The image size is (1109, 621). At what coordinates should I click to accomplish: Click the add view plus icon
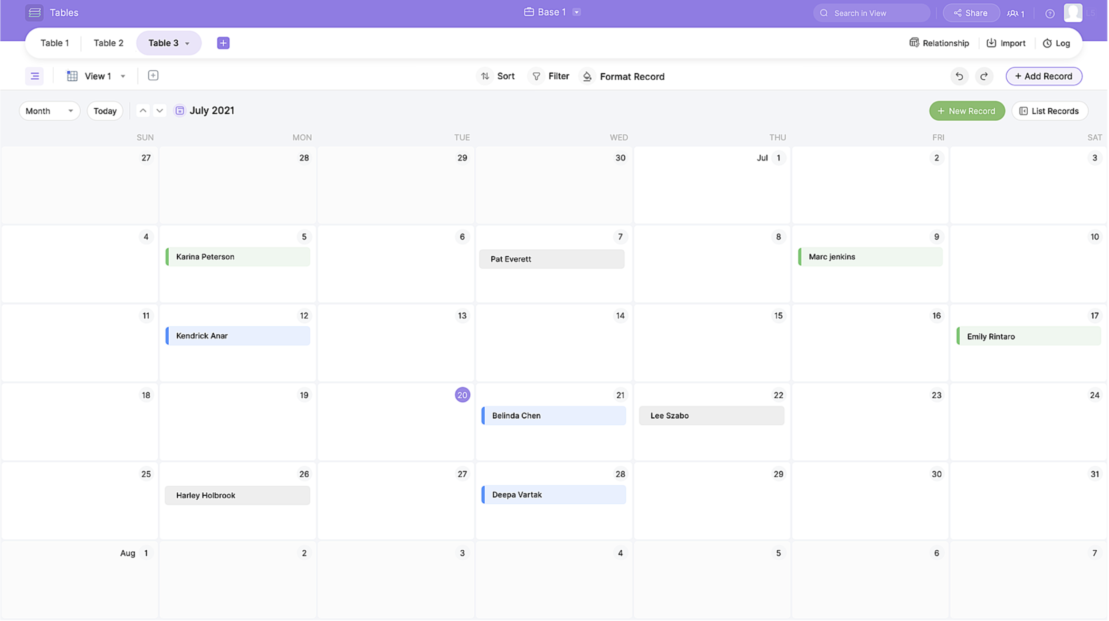(x=153, y=75)
